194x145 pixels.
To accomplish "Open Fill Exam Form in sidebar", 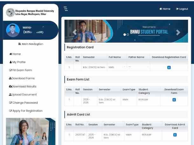I will coord(21,70).
